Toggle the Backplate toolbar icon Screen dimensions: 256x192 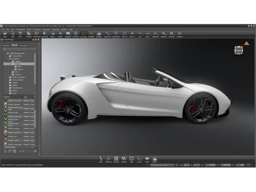pos(68,33)
